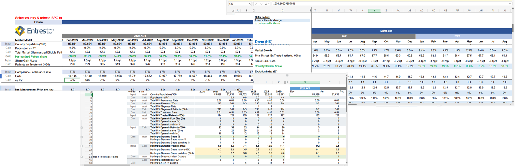Select the Total MS Treated Patients ('000) label
The image size is (515, 166).
(167, 116)
